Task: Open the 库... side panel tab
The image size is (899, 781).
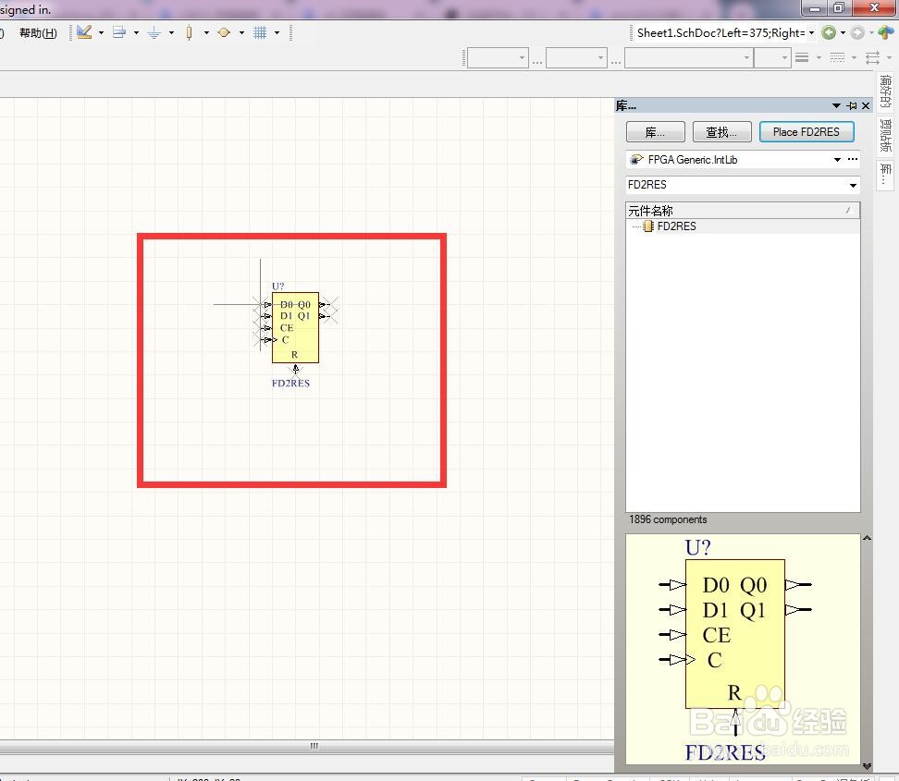Action: 885,174
